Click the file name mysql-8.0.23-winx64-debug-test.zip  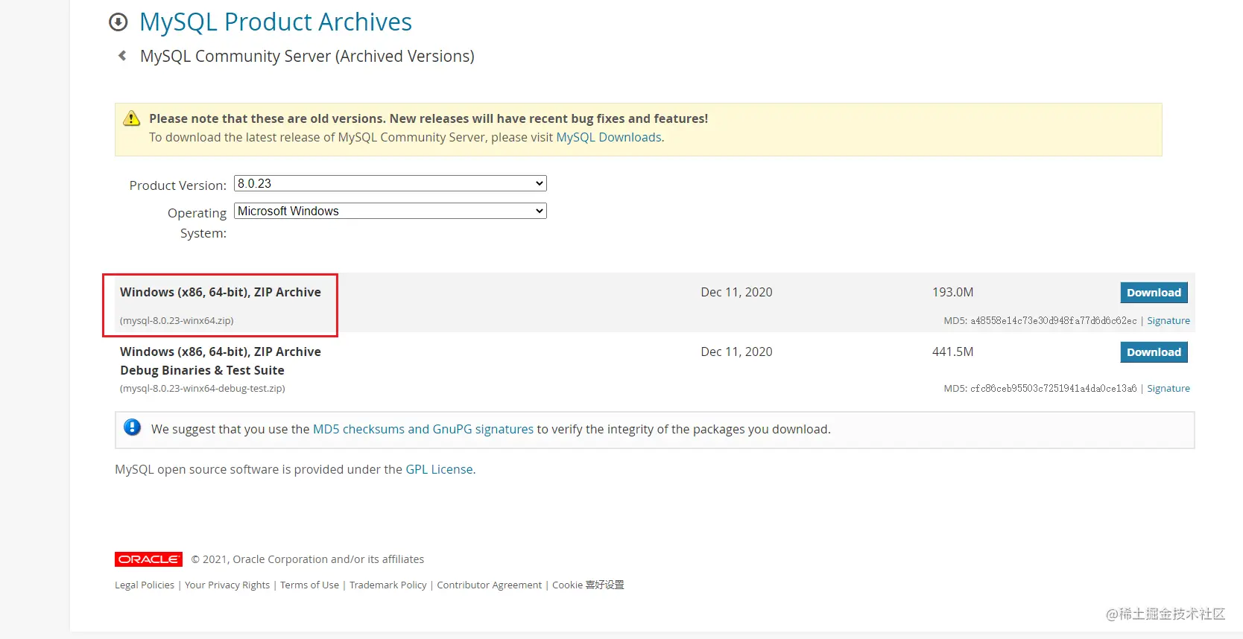203,389
